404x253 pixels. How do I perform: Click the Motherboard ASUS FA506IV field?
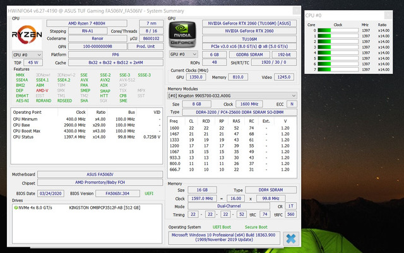(100, 175)
